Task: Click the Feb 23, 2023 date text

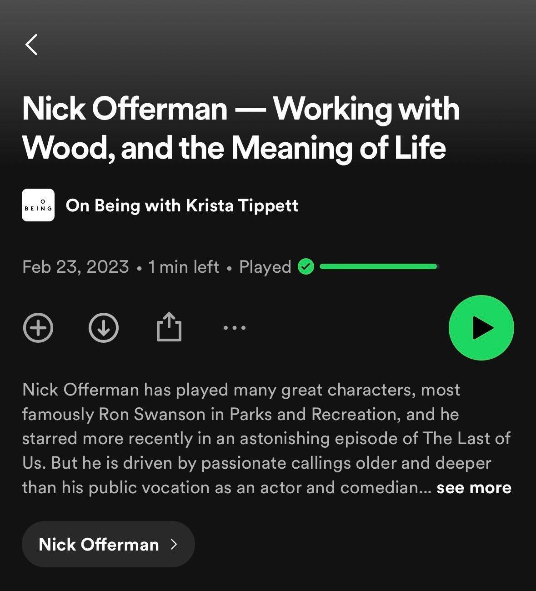Action: tap(75, 267)
